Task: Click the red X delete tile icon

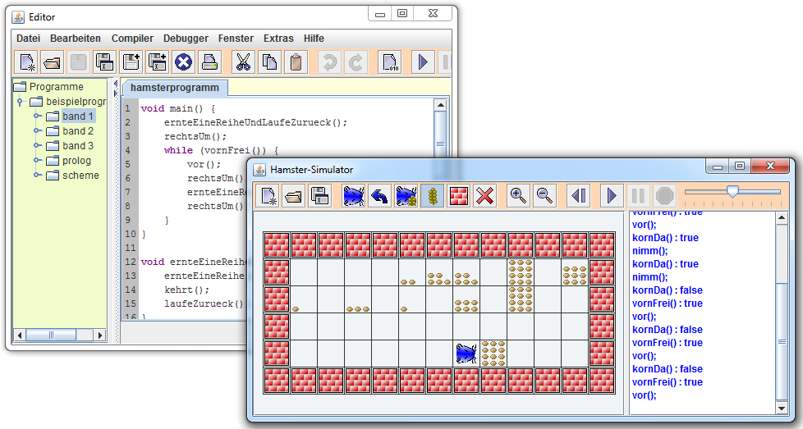Action: [485, 195]
